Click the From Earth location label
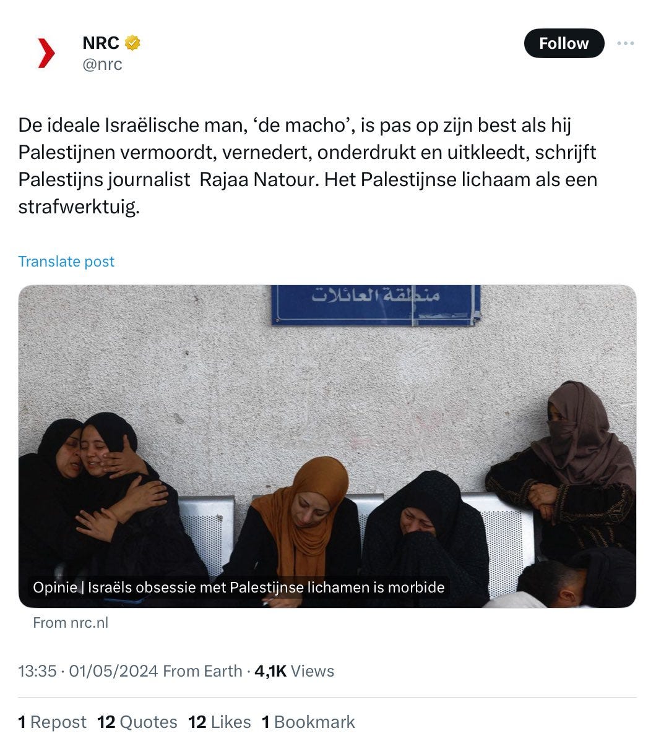 click(x=202, y=671)
